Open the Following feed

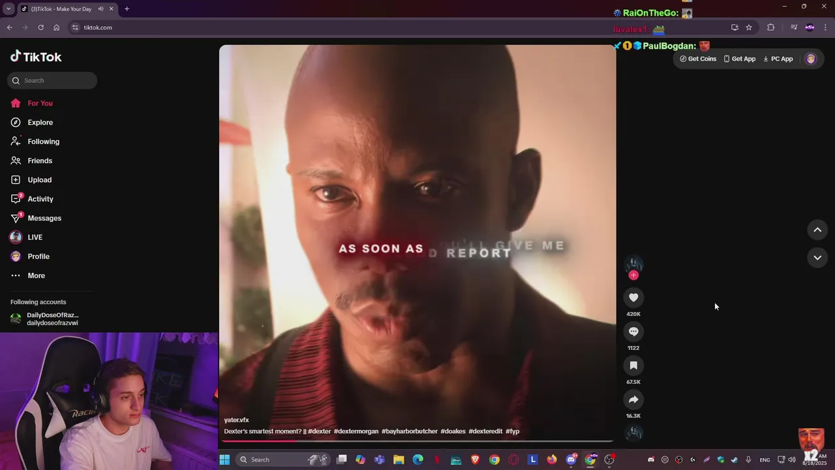[x=35, y=142]
